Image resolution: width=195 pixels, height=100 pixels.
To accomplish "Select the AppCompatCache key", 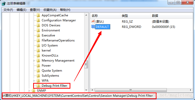I will [55, 15].
